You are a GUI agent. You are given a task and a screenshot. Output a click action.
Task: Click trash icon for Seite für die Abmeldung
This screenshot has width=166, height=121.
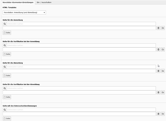158,71
